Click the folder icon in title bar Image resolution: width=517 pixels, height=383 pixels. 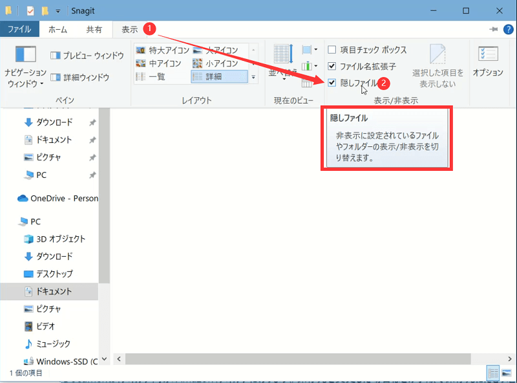(8, 11)
